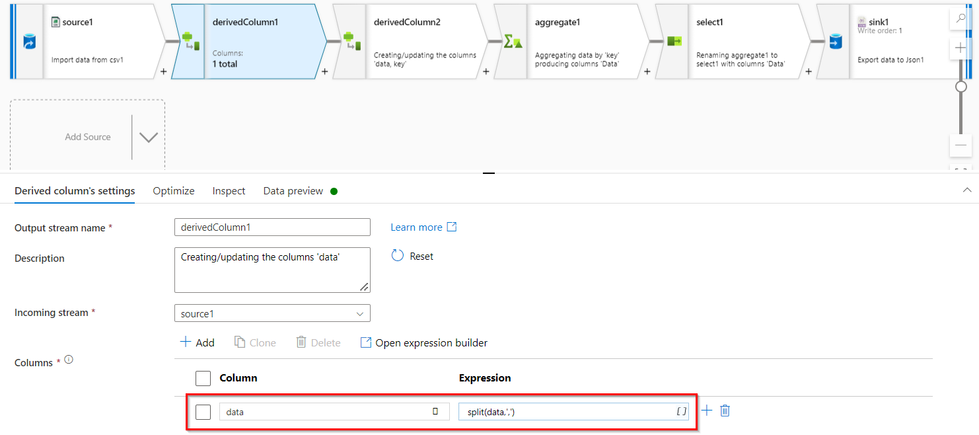Add a transformation after derivedColumn1 via plus

click(324, 71)
